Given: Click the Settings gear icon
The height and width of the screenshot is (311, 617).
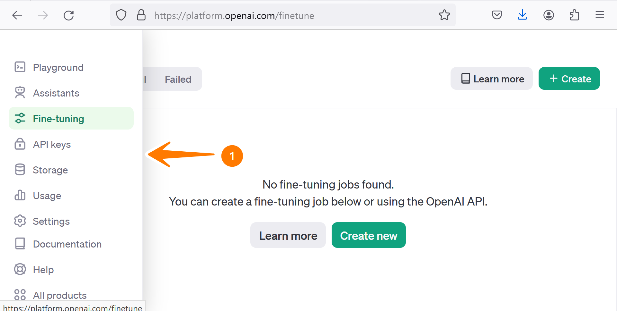Looking at the screenshot, I should [20, 221].
